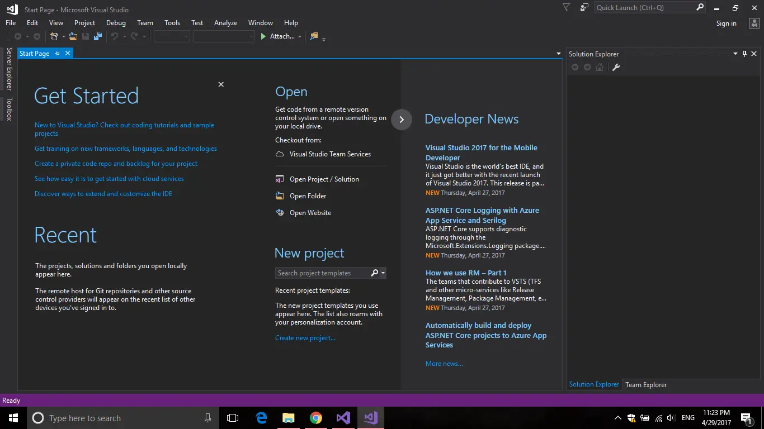This screenshot has height=429, width=764.
Task: Click the Find in Files toolbar icon
Action: point(314,36)
